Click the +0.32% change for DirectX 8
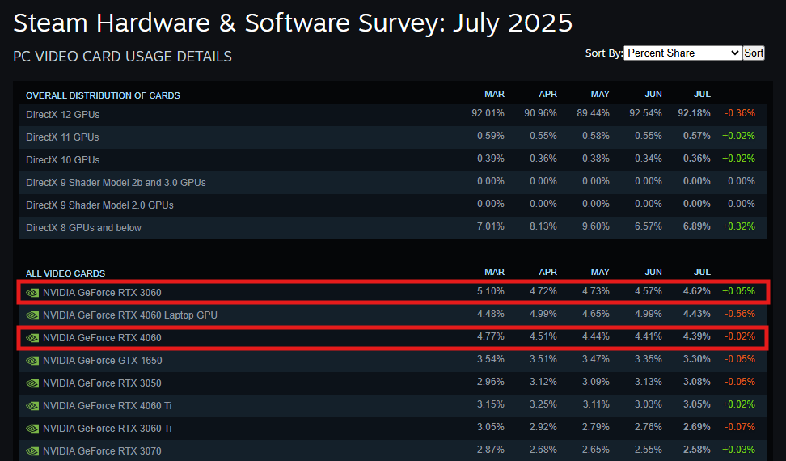 [738, 226]
